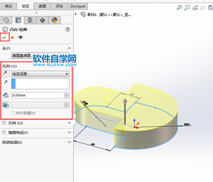
Task: Reverse the extrude direction with the arrow button
Action: coord(6,74)
